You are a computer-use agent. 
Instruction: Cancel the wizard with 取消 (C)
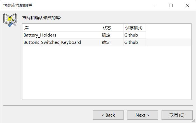pos(177,115)
